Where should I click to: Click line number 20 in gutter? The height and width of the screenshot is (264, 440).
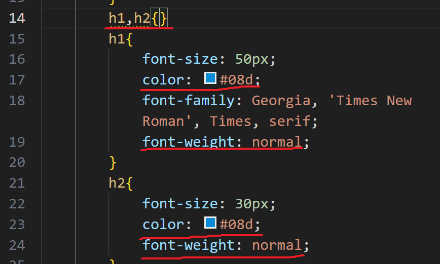(x=17, y=163)
